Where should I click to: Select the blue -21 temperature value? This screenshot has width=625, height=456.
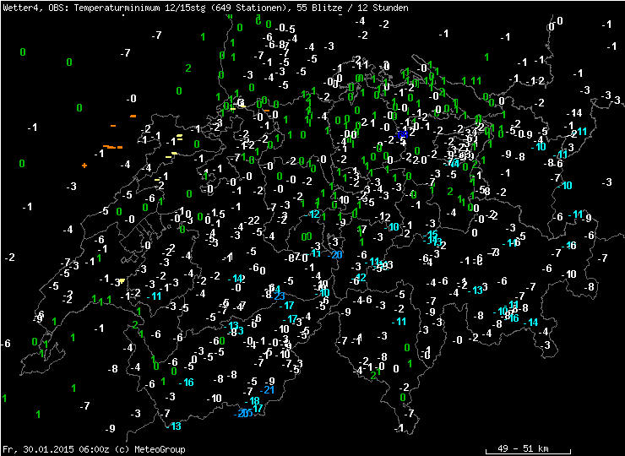click(269, 389)
